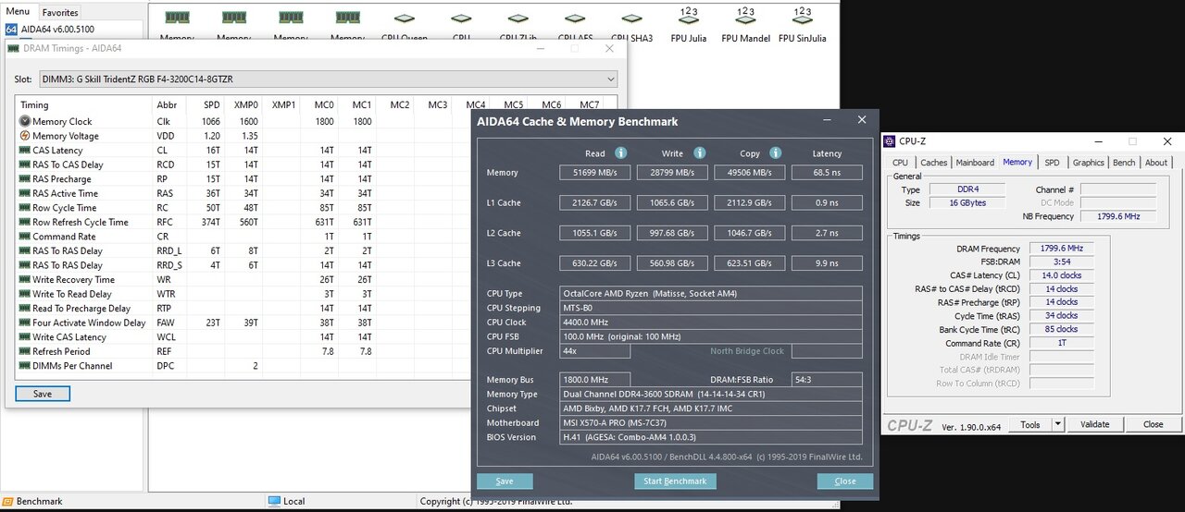Viewport: 1185px width, 512px height.
Task: Click the CAS Latency row icon
Action: point(24,150)
